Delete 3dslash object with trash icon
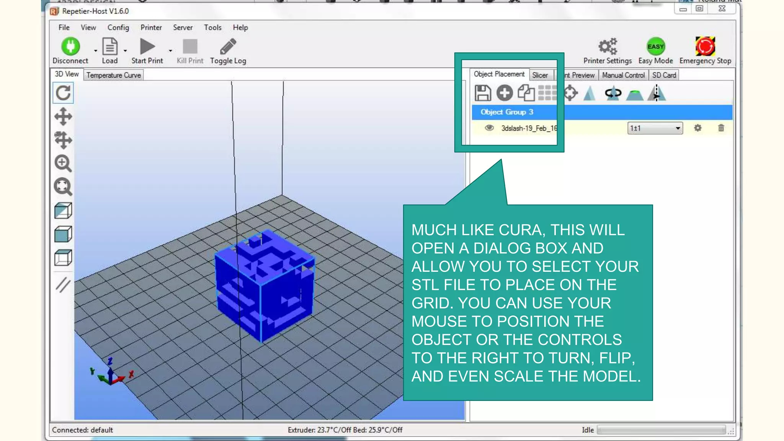784x441 pixels. tap(721, 128)
